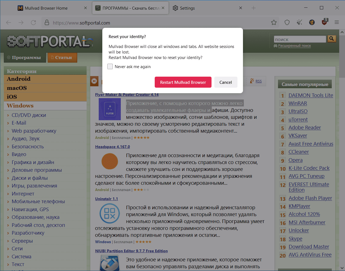Open NIUBI Partition Editor 9.7.7 link
The image size is (345, 271).
point(131,251)
